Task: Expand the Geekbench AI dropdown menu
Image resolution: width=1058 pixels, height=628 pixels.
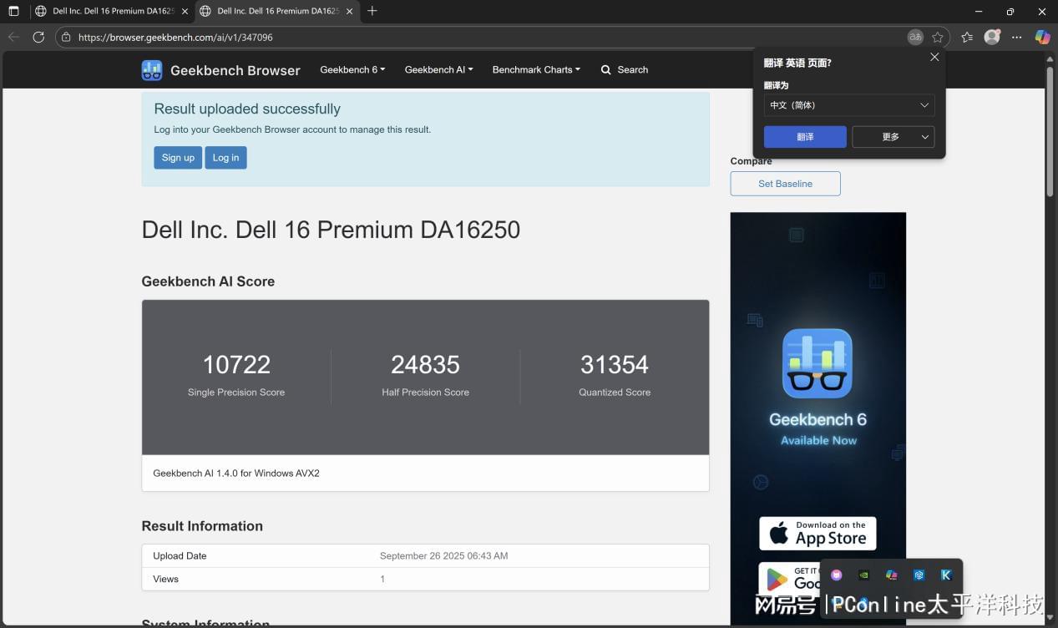Action: (x=438, y=70)
